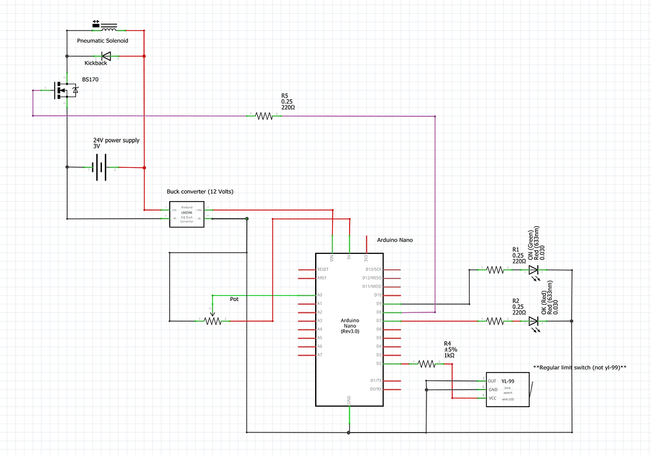This screenshot has height=455, width=651.
Task: Click the Arduino Nano title label
Action: (394, 239)
